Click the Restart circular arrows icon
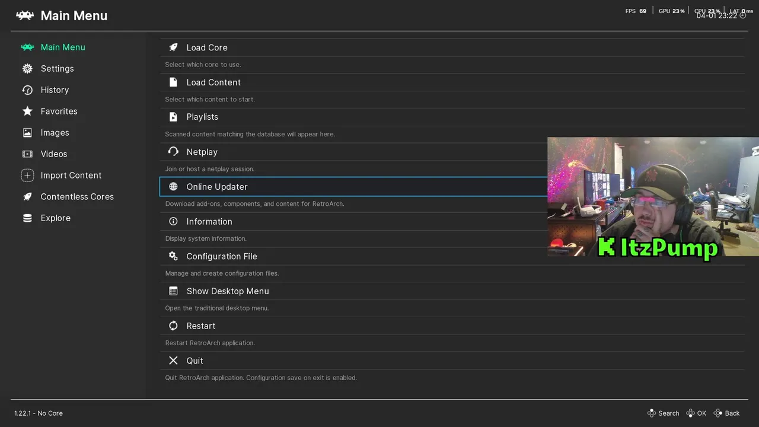759x427 pixels. pyautogui.click(x=173, y=326)
